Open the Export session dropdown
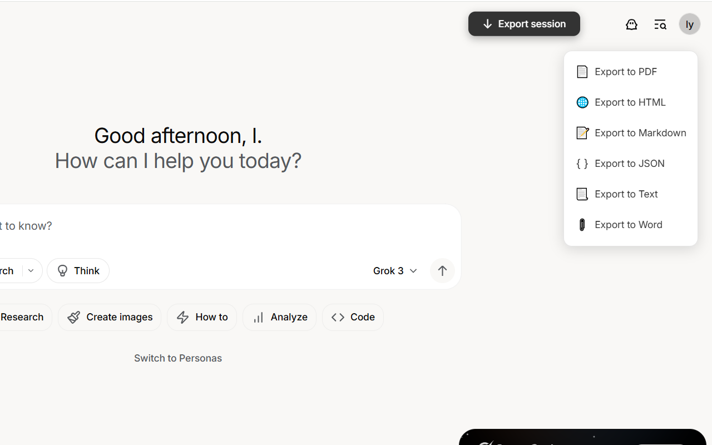Screen dimensions: 712x445 [x=524, y=24]
